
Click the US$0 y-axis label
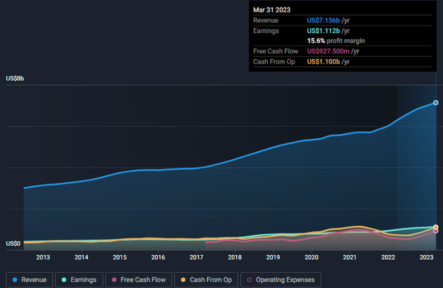[13, 244]
